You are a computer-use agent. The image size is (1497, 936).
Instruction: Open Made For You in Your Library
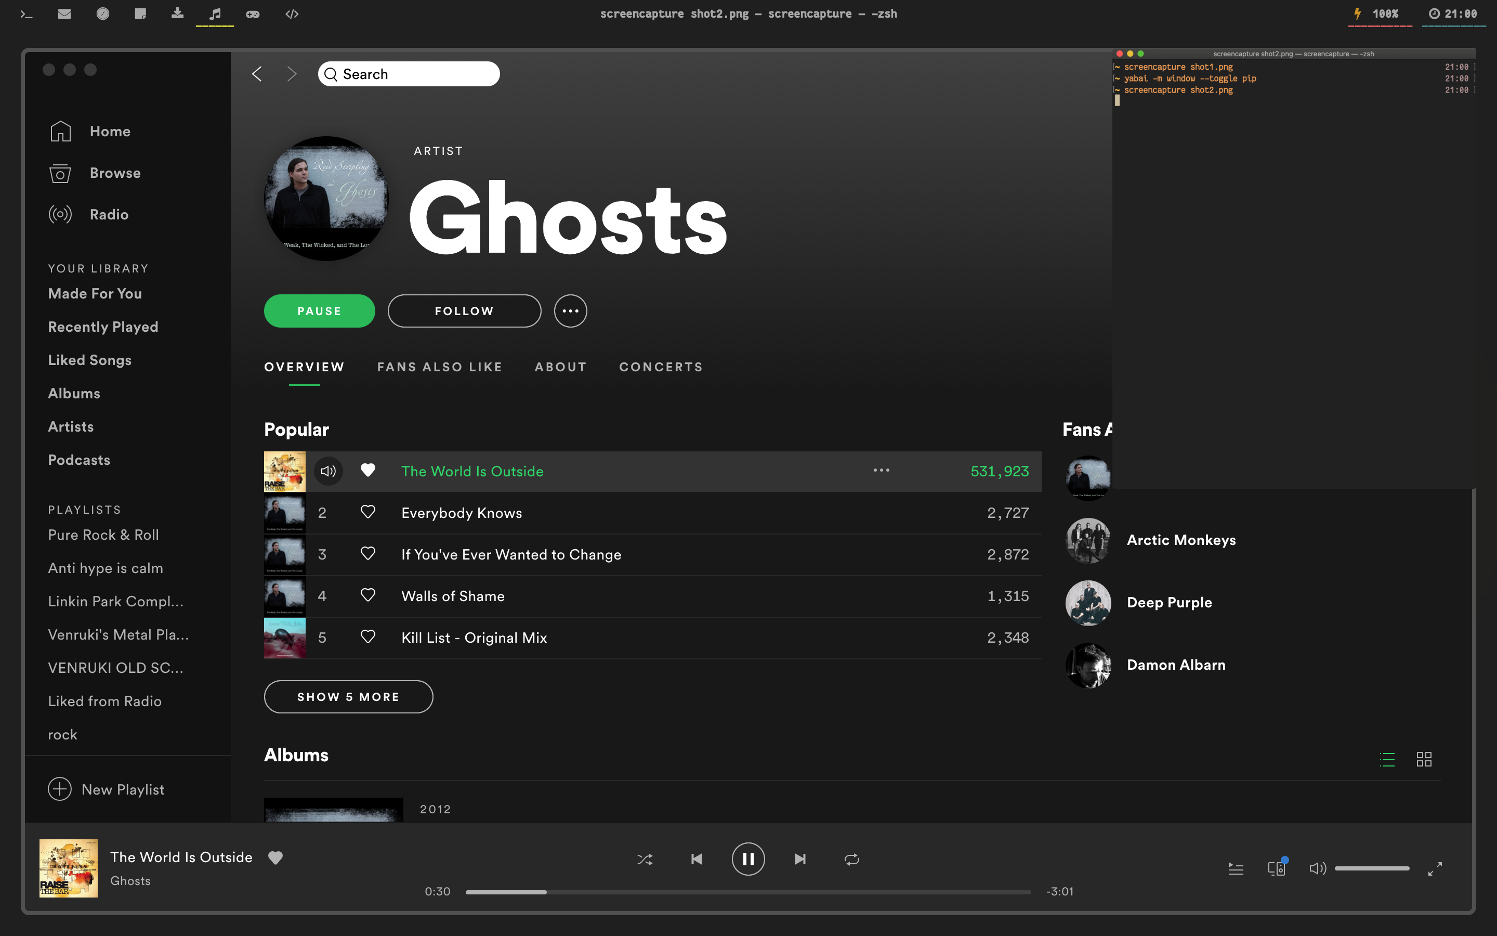point(95,293)
